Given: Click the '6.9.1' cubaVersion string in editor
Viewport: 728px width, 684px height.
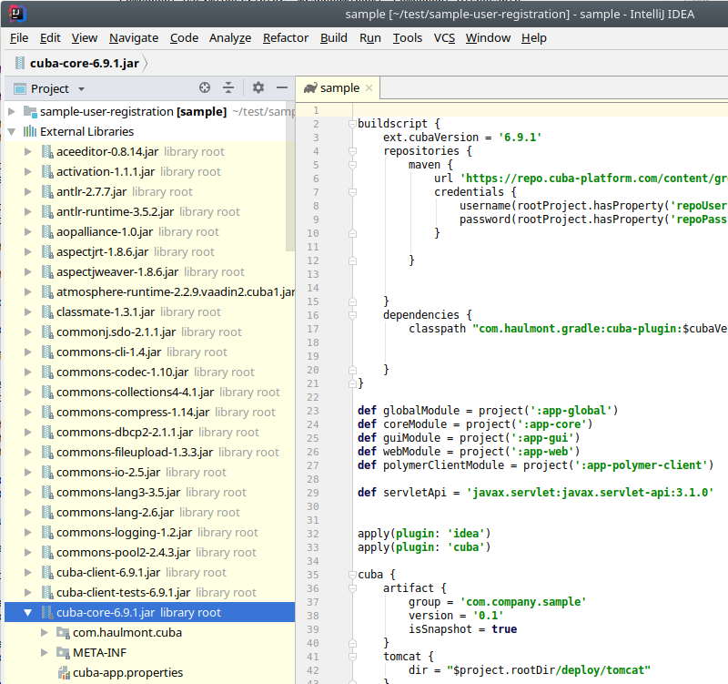Looking at the screenshot, I should click(x=520, y=138).
